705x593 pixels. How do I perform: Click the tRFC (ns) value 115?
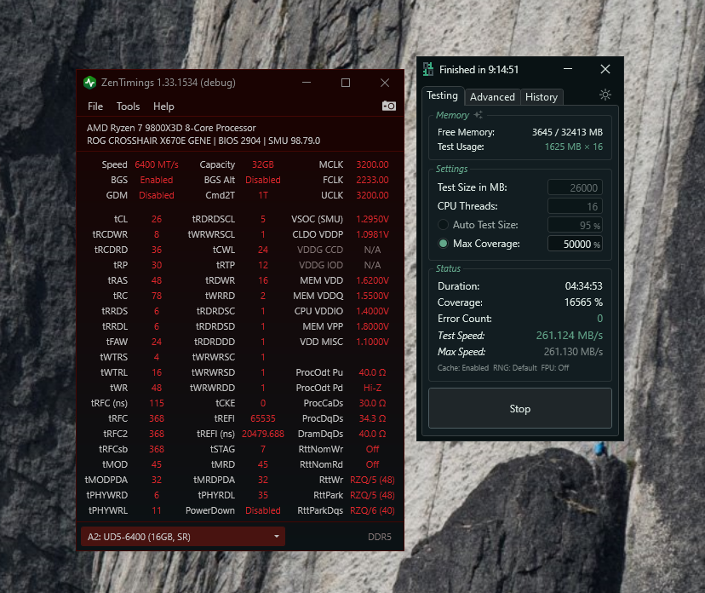coord(157,403)
